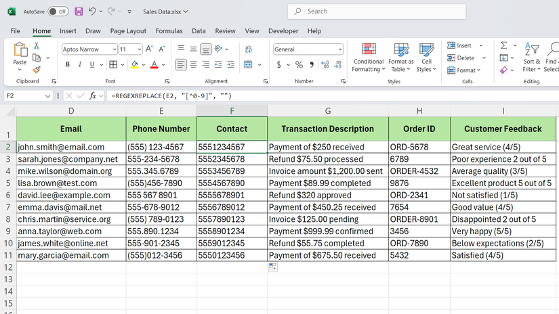Viewport: 559px width, 314px height.
Task: Open the Page Layout tab
Action: [x=128, y=31]
